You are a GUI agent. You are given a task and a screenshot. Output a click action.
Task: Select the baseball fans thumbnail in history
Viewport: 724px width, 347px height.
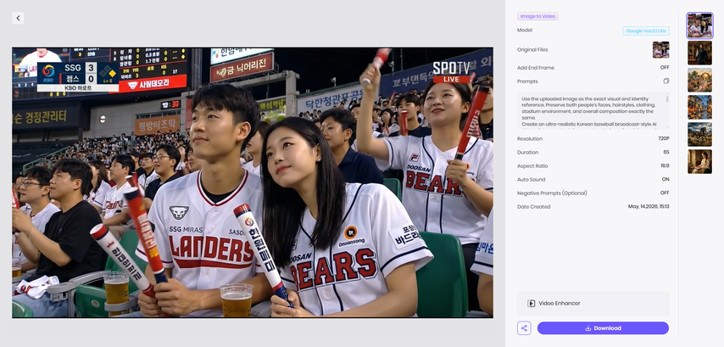(699, 25)
